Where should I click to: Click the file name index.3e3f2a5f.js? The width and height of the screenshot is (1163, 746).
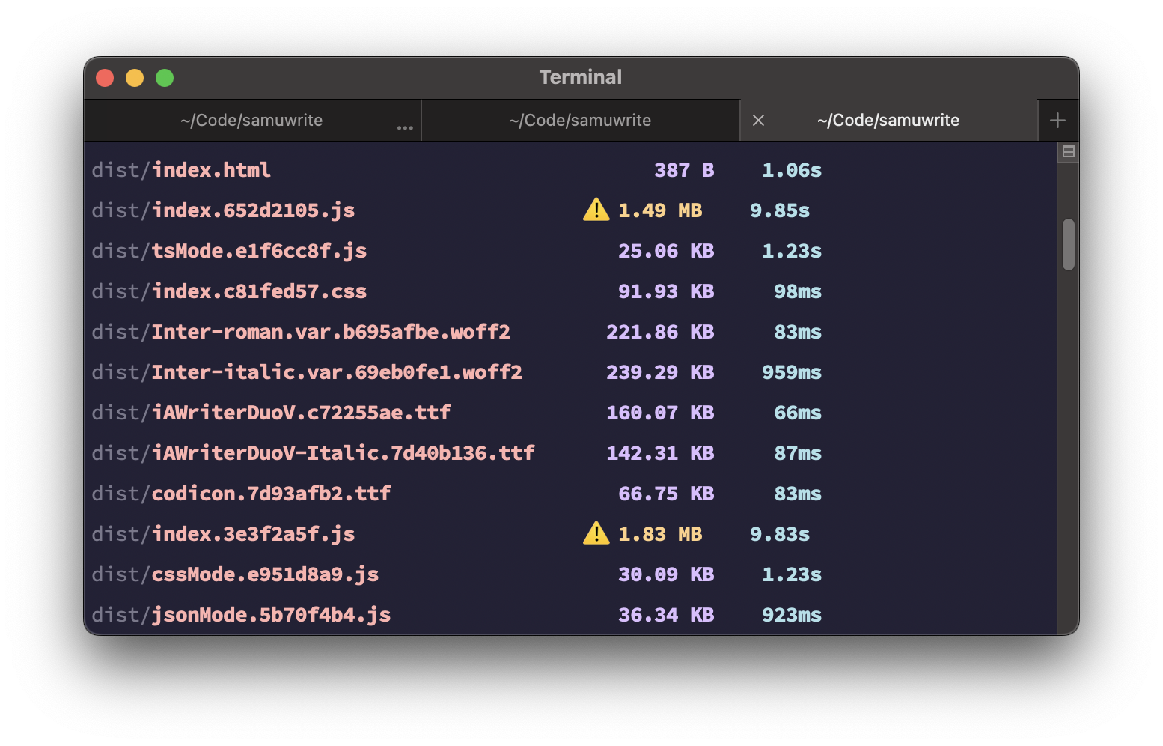(253, 534)
